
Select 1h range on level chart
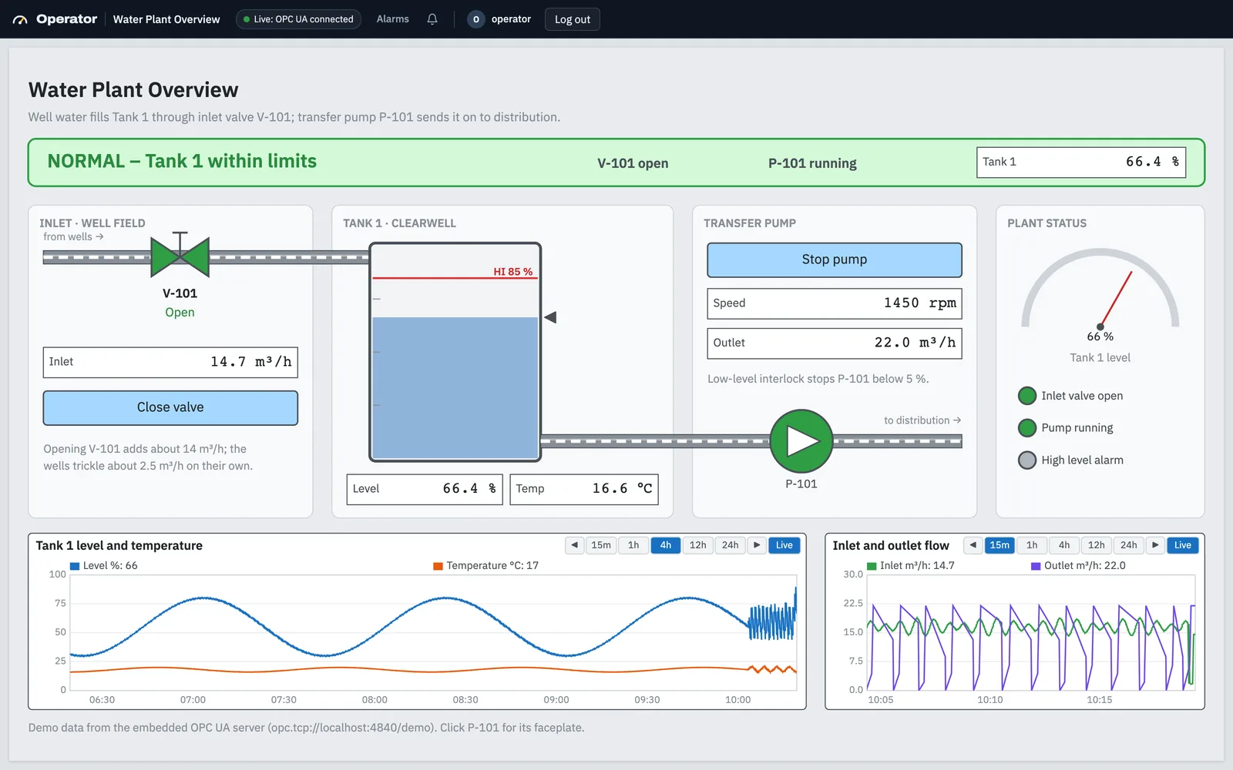(x=633, y=545)
